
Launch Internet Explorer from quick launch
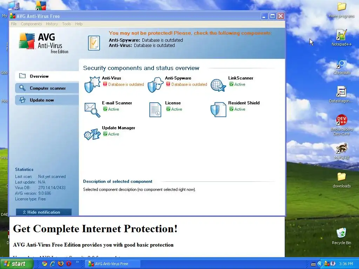(x=53, y=264)
